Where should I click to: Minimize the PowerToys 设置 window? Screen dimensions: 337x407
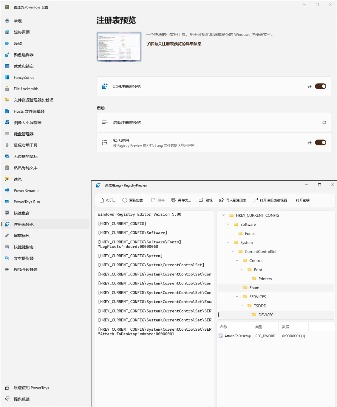click(x=304, y=5)
